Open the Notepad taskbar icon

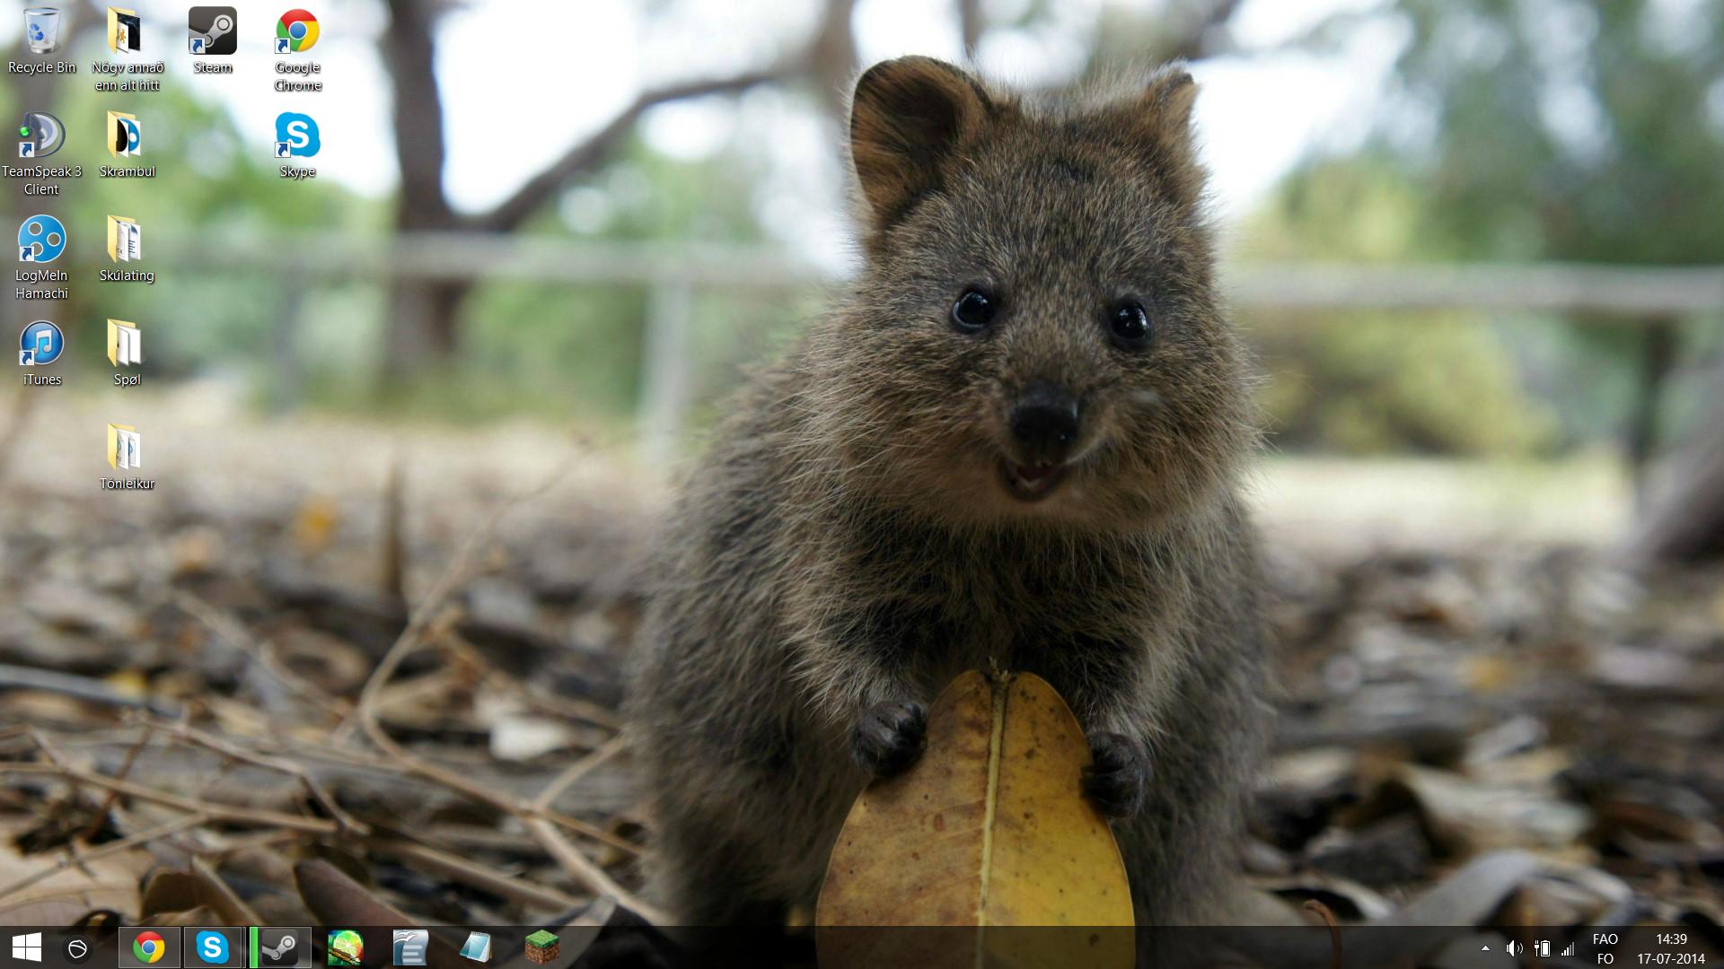click(x=476, y=947)
